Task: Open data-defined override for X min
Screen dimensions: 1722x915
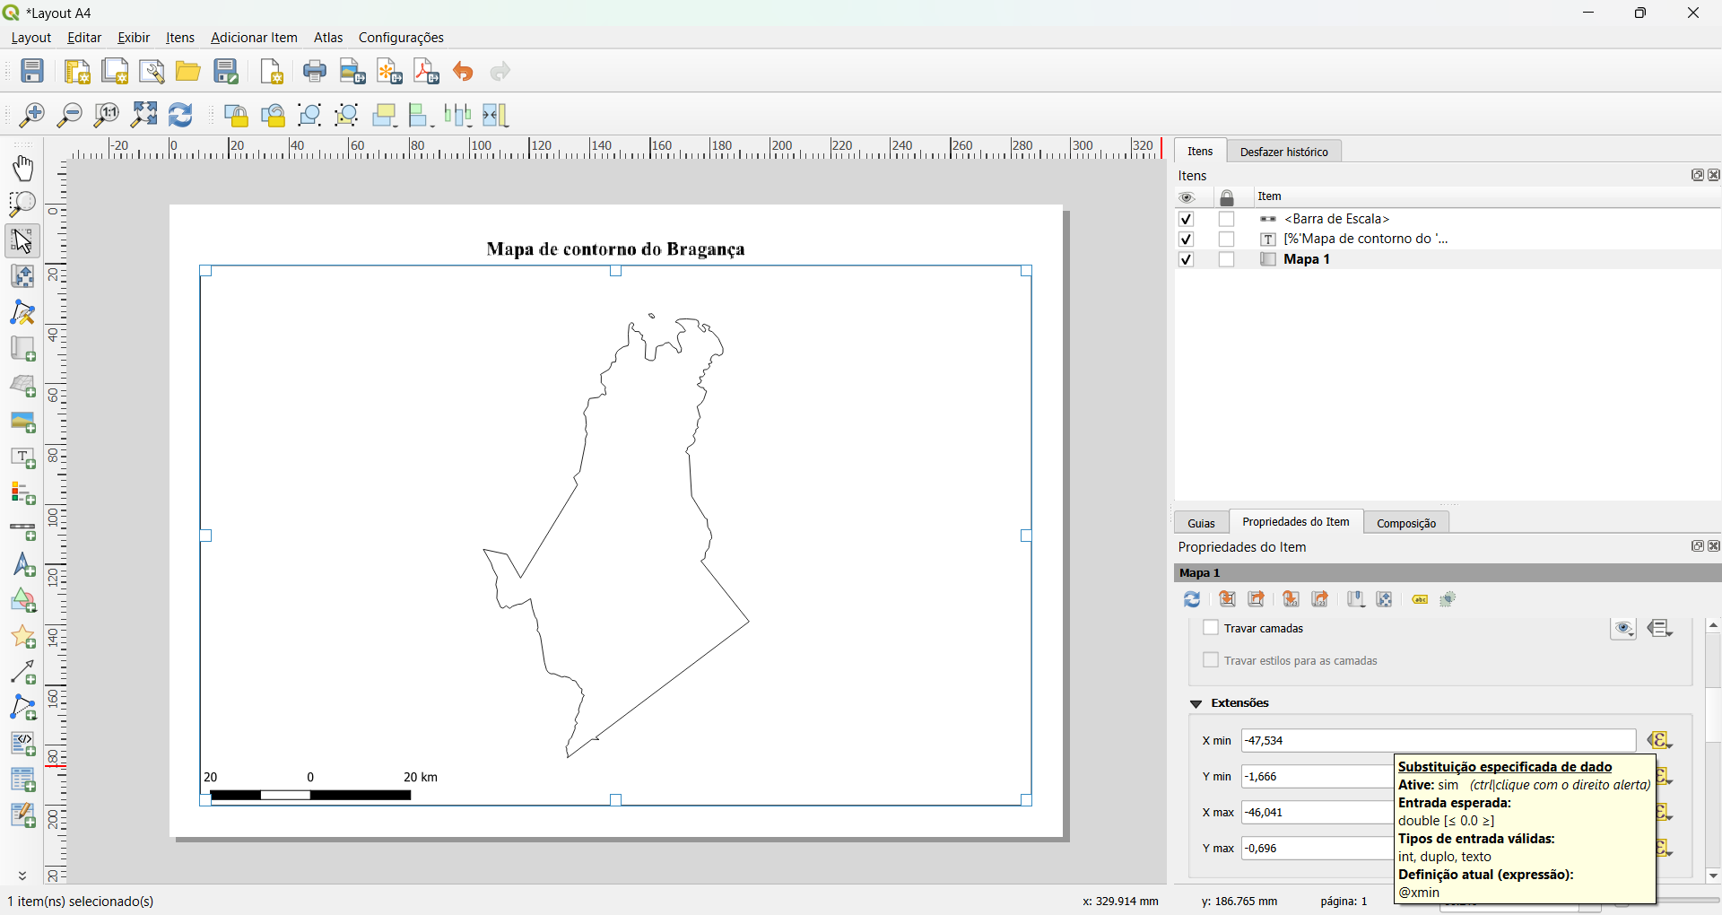Action: click(1660, 740)
